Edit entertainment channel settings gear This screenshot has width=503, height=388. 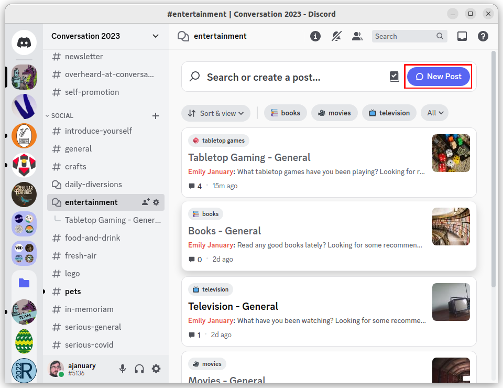(156, 202)
